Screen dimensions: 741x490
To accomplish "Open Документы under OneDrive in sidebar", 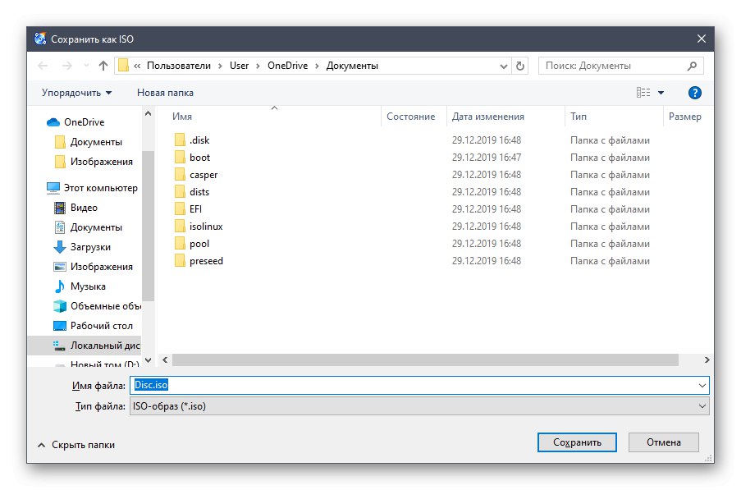I will tap(96, 142).
